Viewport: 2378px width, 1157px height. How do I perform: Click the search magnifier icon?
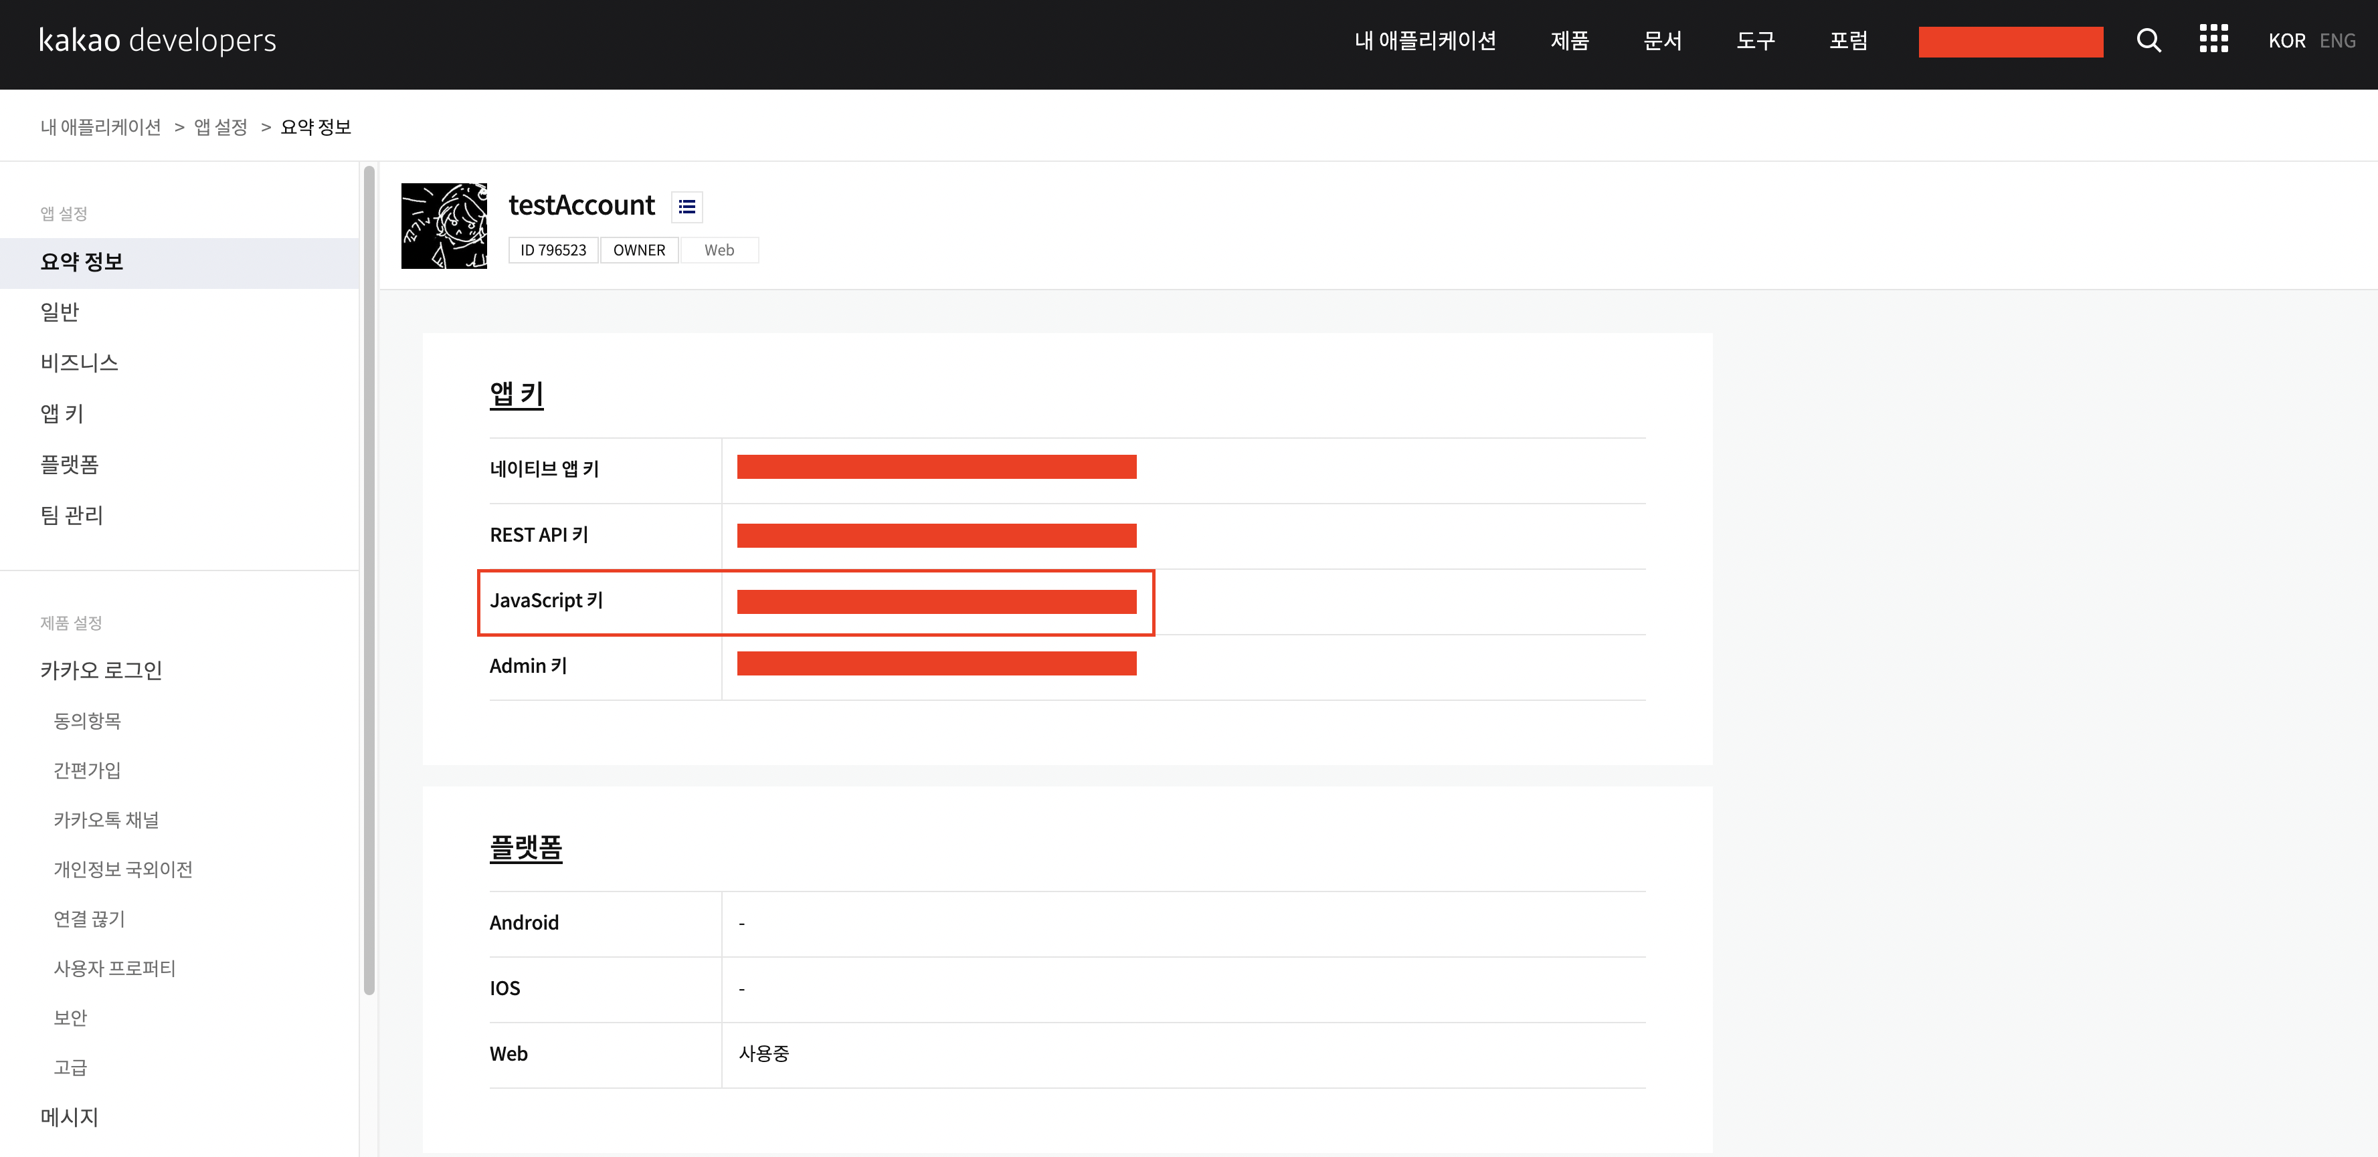pyautogui.click(x=2148, y=41)
